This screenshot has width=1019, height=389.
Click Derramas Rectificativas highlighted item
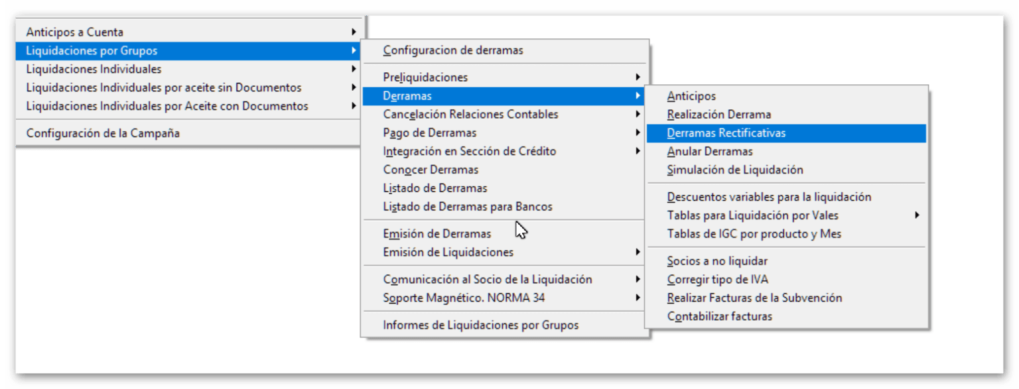[726, 133]
